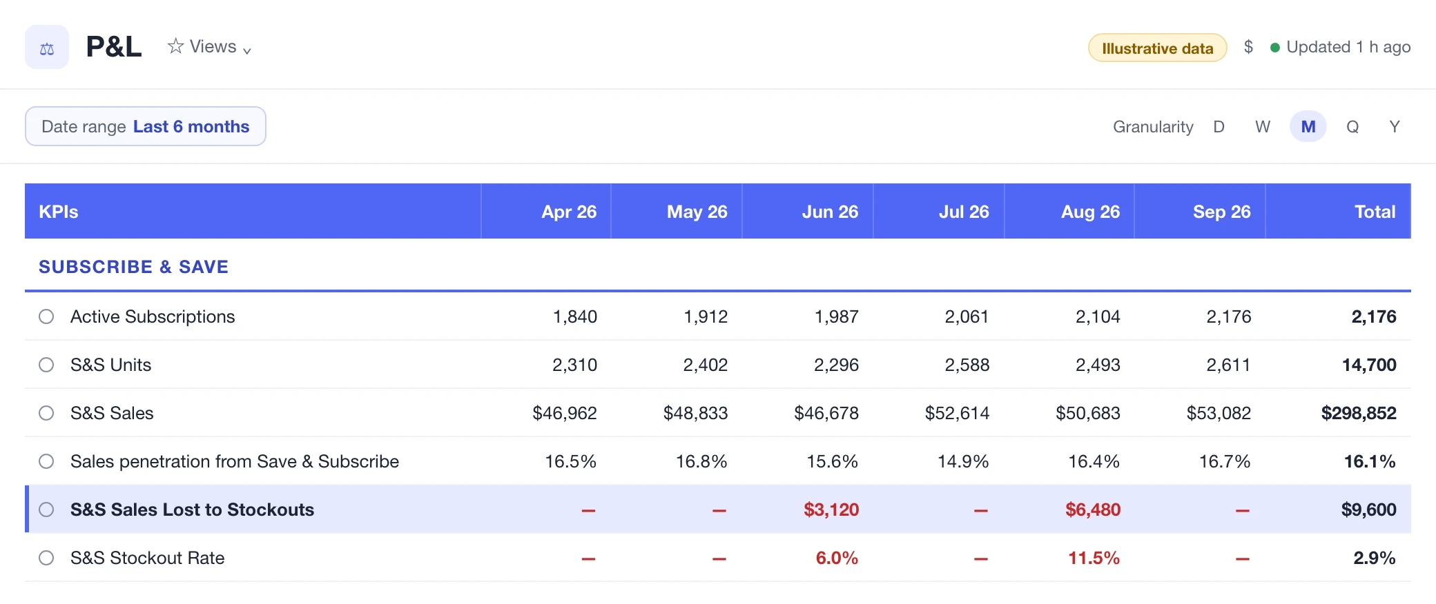Viewport: 1436px width, 604px height.
Task: Click the Active Subscriptions row label
Action: [153, 316]
